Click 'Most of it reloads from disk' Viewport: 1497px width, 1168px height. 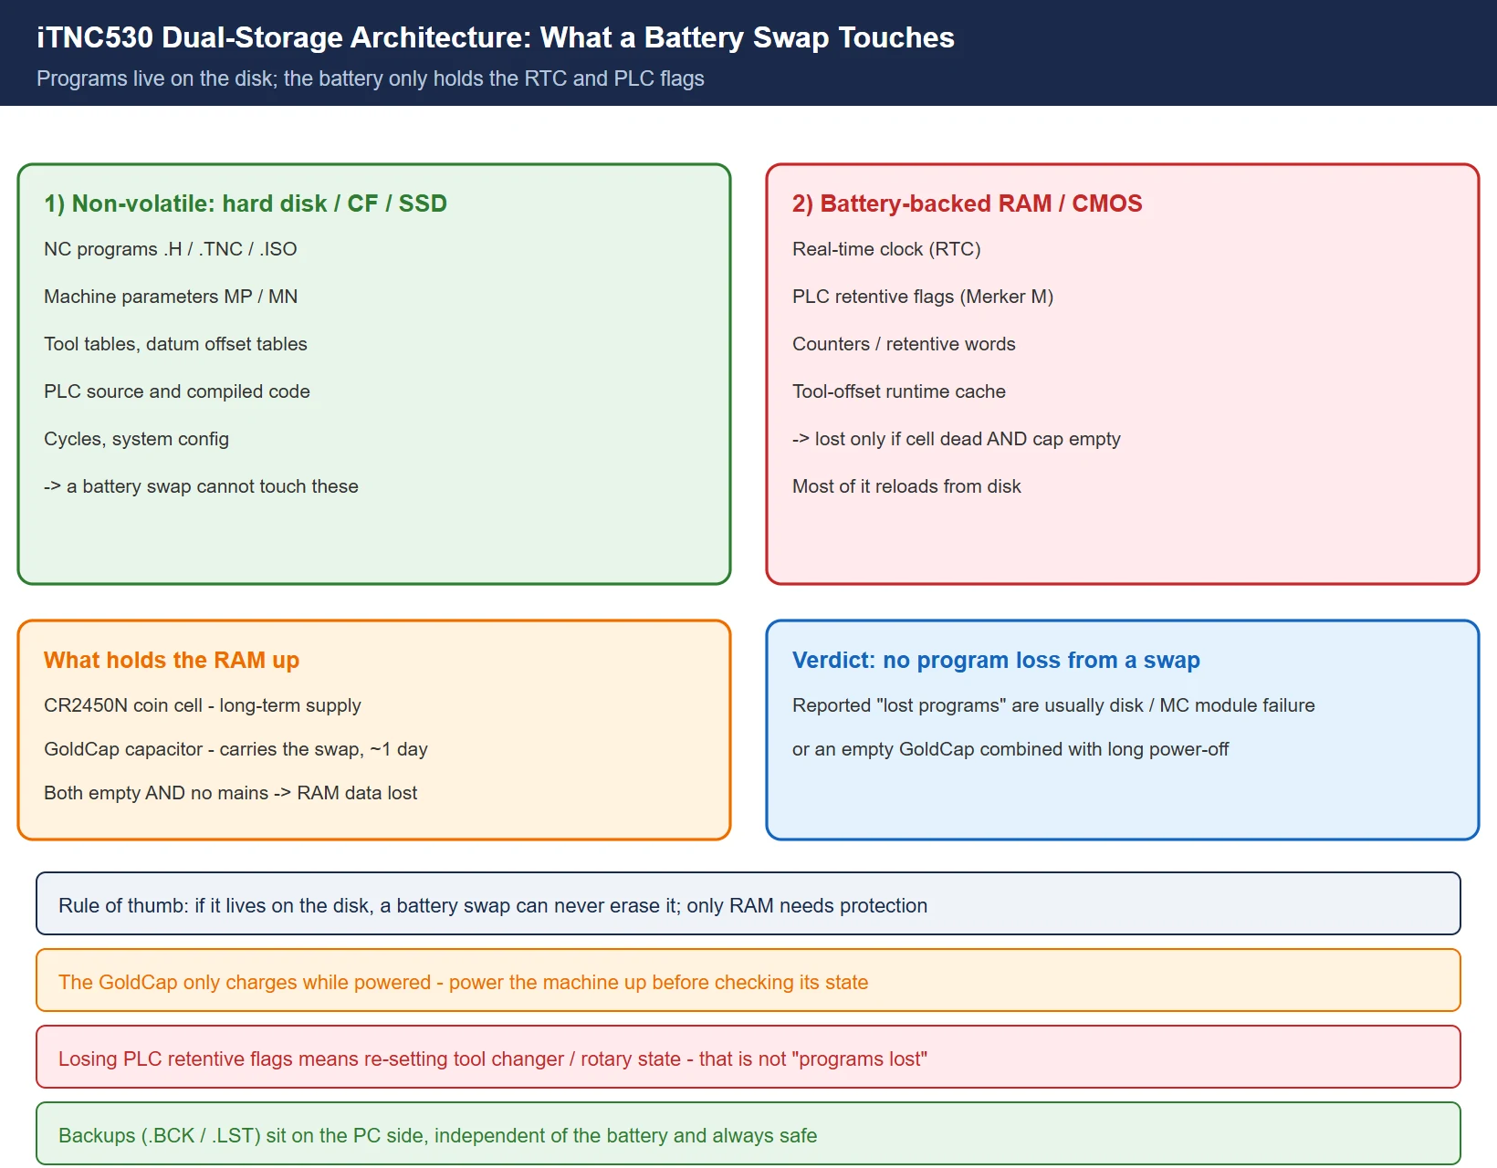(x=906, y=486)
